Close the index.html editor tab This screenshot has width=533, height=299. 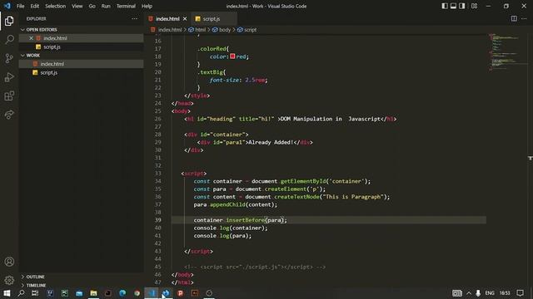click(185, 19)
